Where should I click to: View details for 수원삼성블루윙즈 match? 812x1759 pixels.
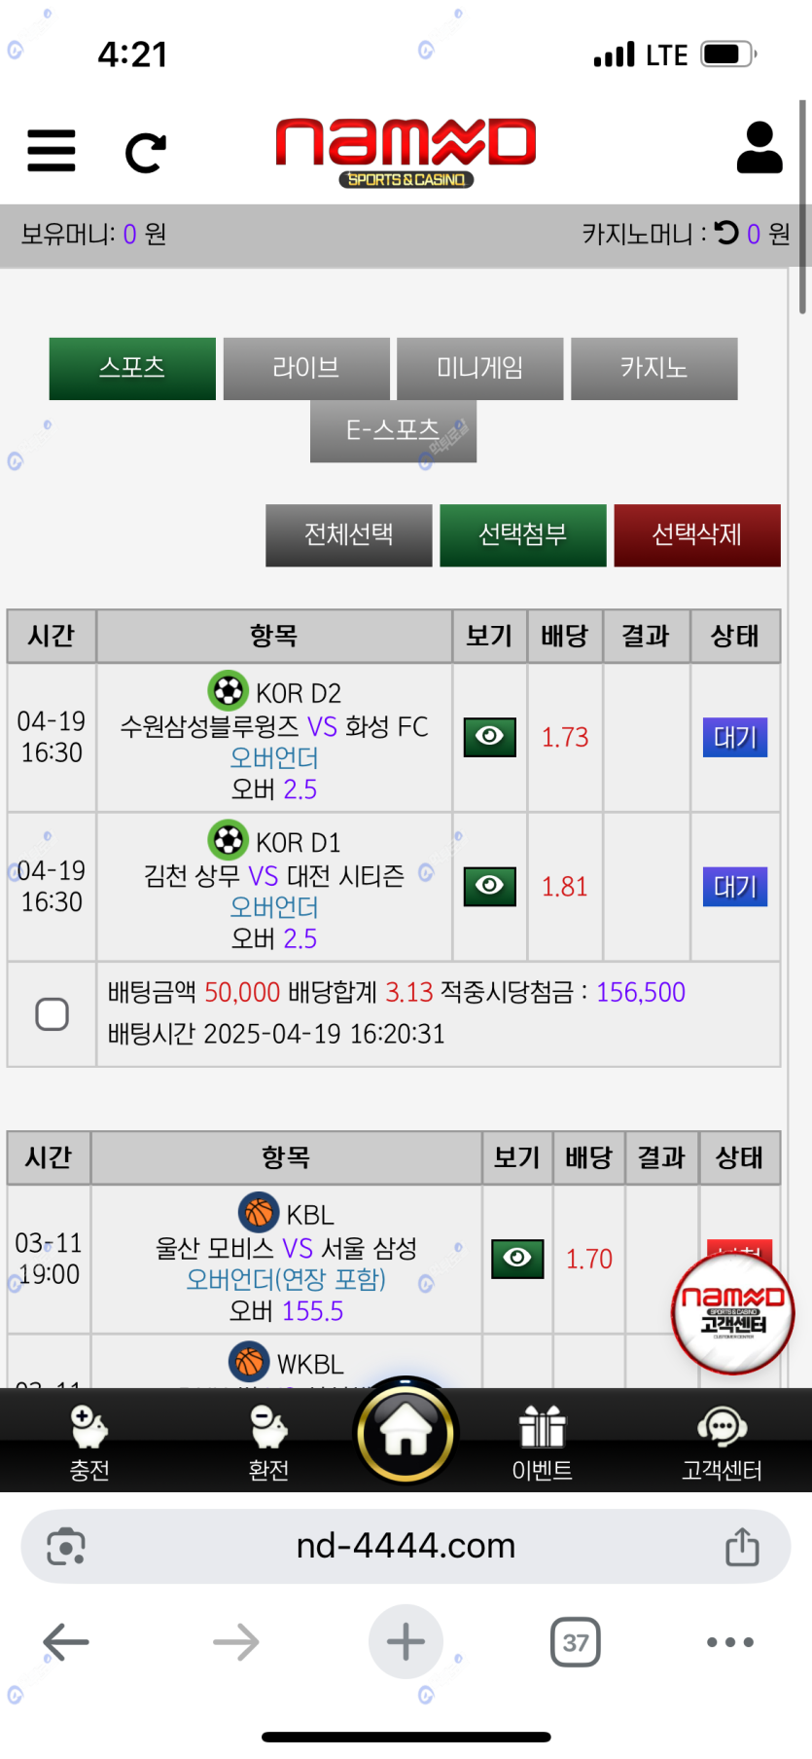tap(489, 737)
